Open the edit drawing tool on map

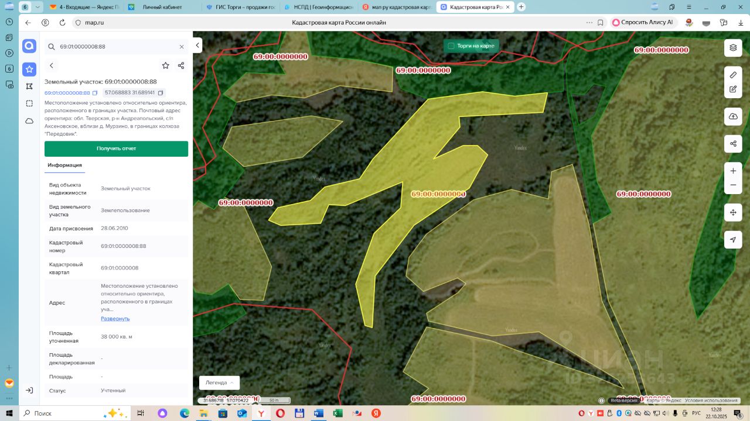(733, 89)
